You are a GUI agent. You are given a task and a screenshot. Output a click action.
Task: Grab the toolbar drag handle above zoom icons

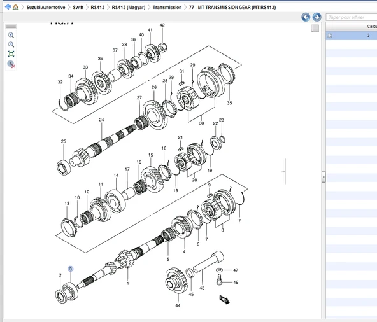point(11,27)
